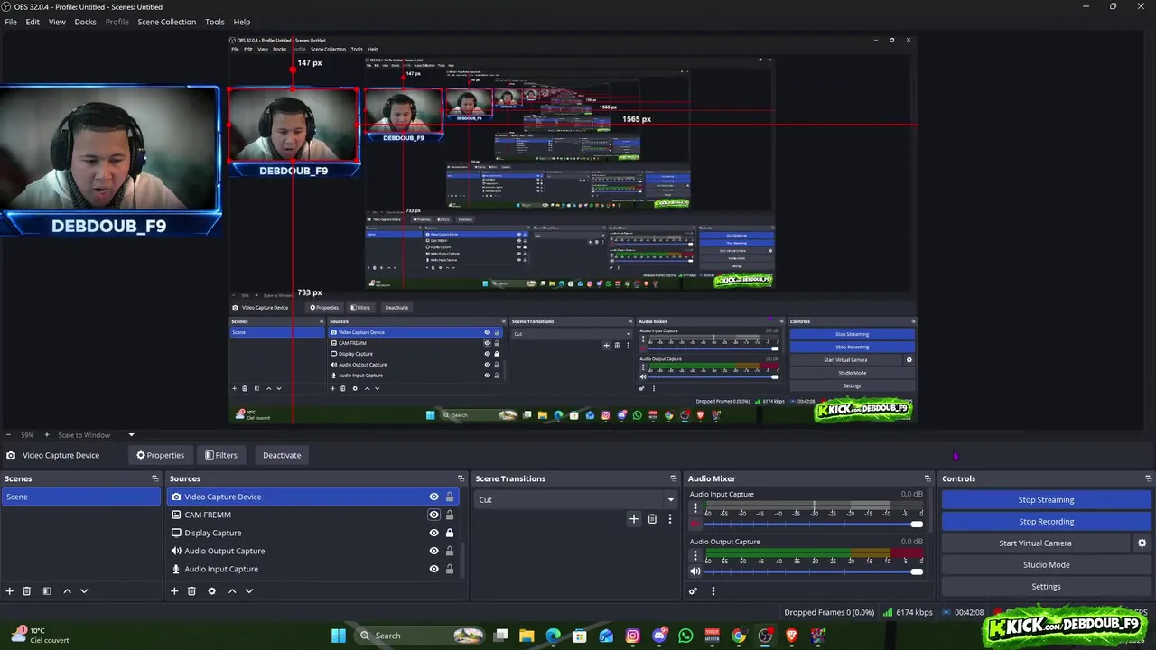1156x650 pixels.
Task: Float the Audio Mixer dock panel
Action: (928, 478)
